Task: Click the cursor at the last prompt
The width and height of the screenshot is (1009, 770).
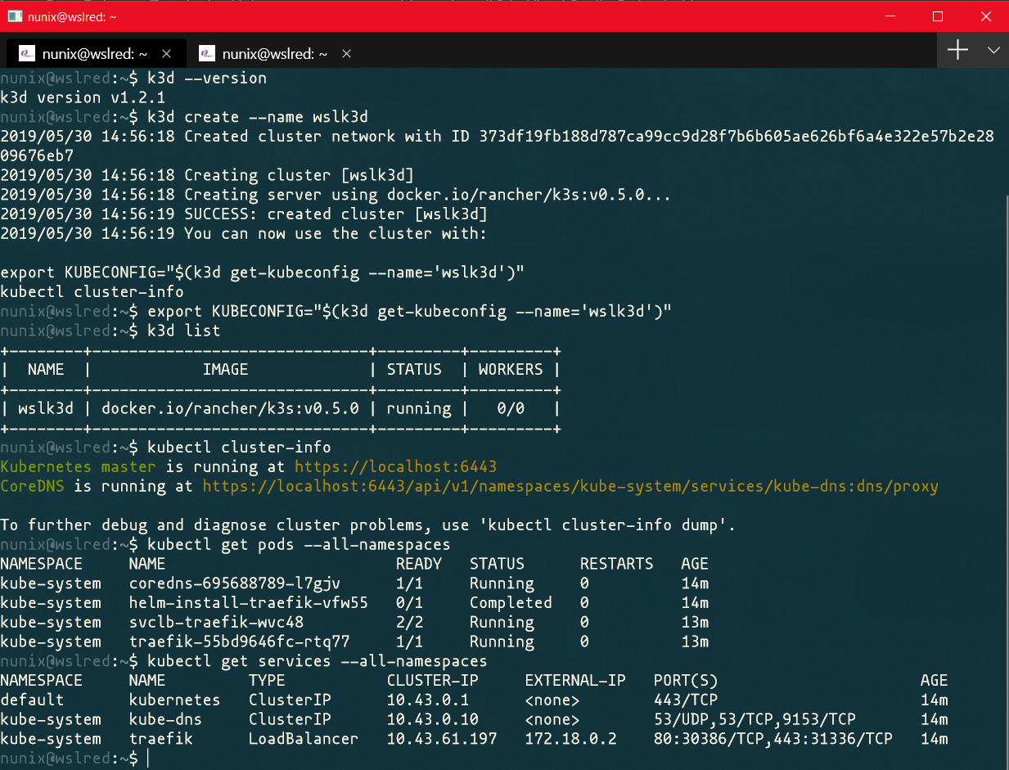Action: (149, 759)
